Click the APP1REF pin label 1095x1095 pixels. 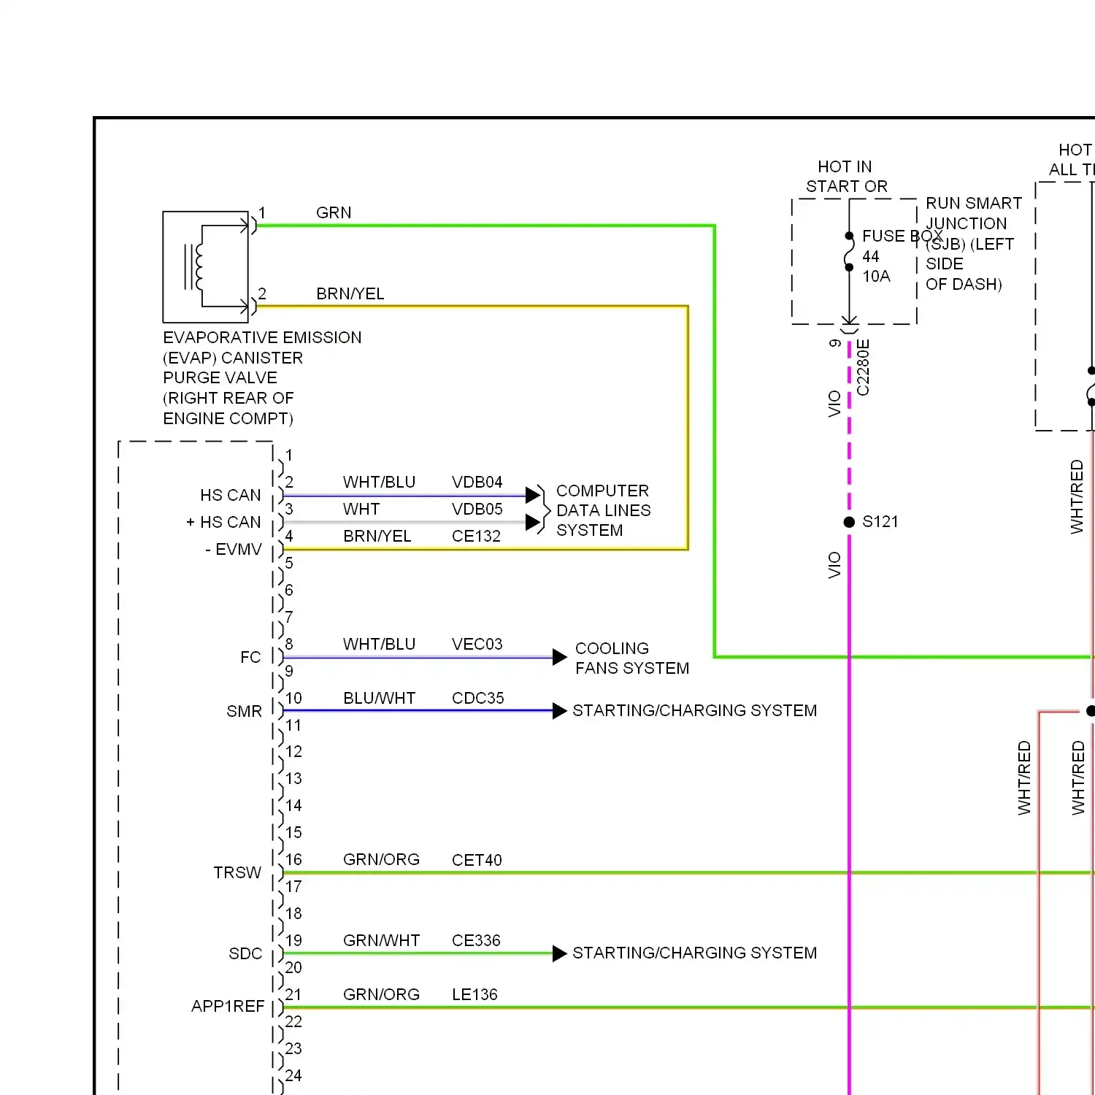[x=228, y=1007]
